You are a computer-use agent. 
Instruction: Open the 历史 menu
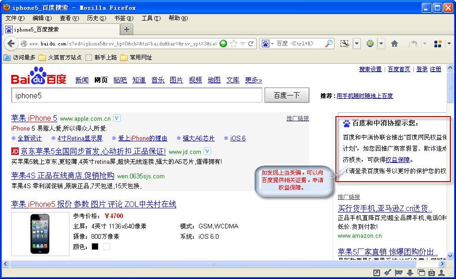coord(97,18)
